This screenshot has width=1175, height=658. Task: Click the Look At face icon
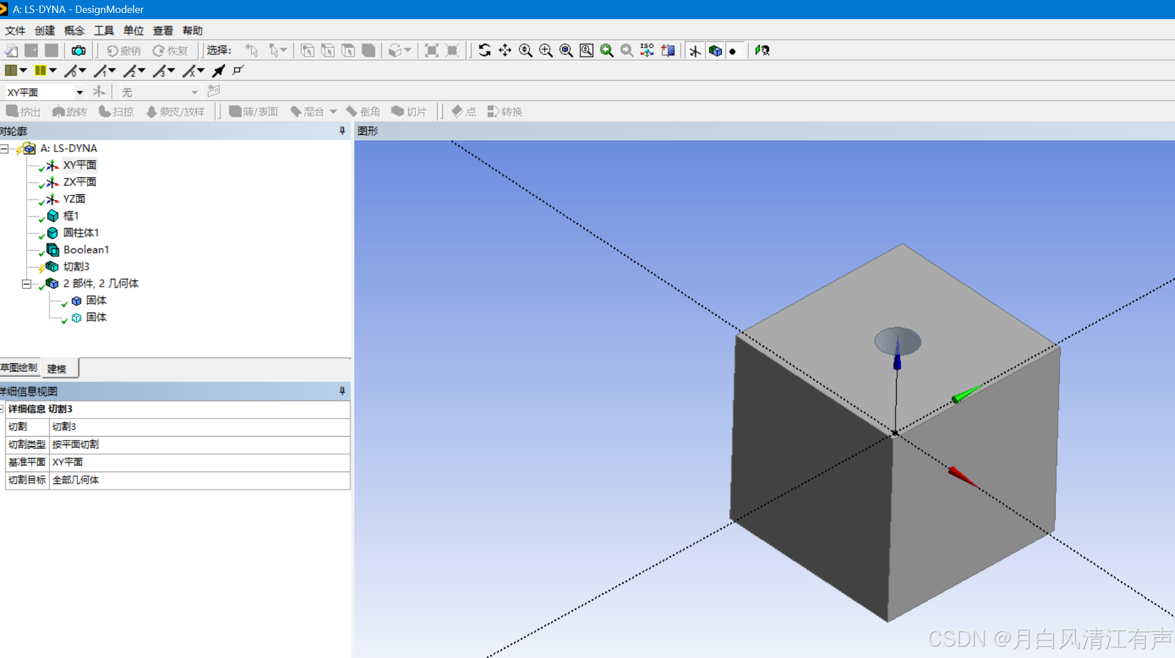(667, 51)
